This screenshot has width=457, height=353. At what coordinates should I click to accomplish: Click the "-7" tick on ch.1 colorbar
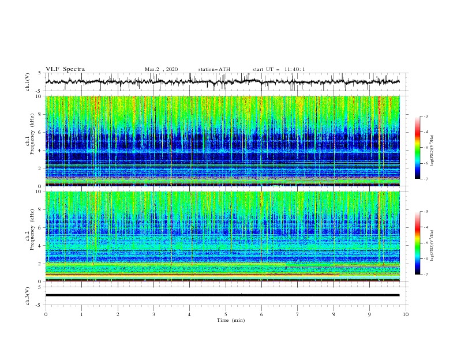[x=425, y=179]
